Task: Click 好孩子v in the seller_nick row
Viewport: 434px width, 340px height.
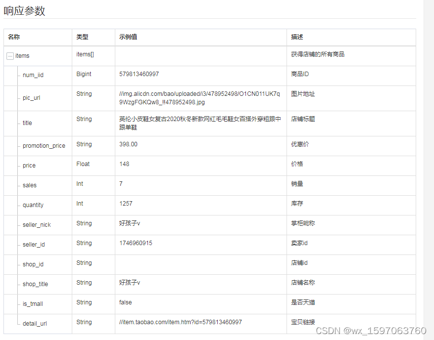Action: pyautogui.click(x=130, y=223)
